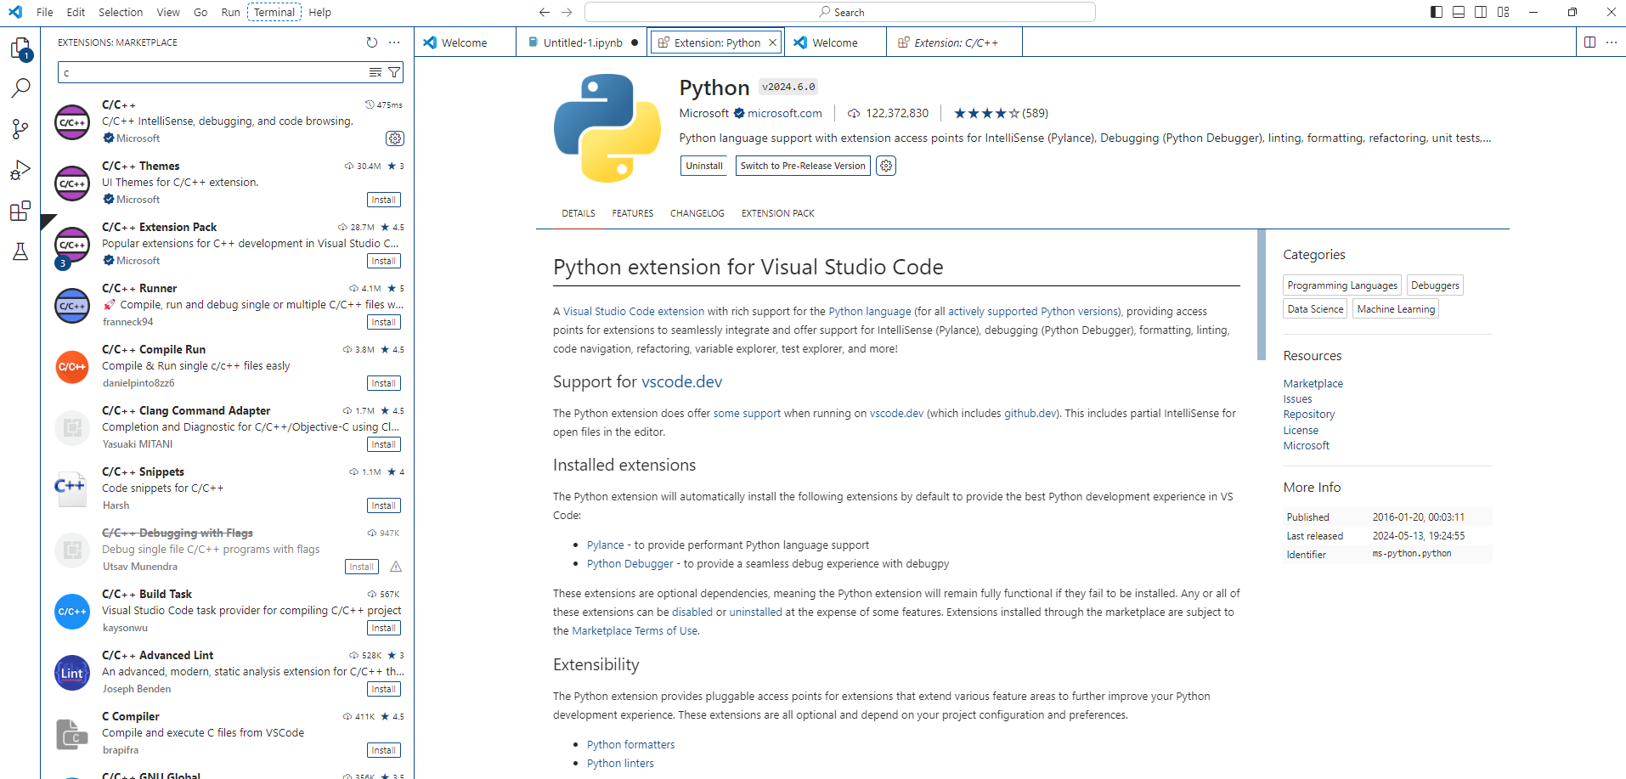Install the C/C++ Themes extension
Image resolution: width=1626 pixels, height=779 pixels.
383,200
